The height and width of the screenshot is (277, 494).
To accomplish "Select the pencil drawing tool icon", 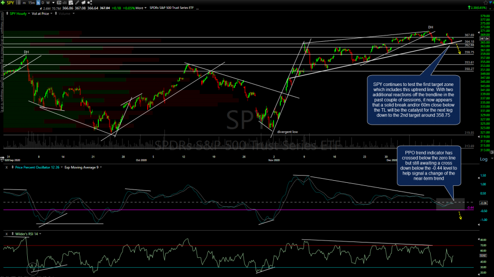I will (77, 3).
